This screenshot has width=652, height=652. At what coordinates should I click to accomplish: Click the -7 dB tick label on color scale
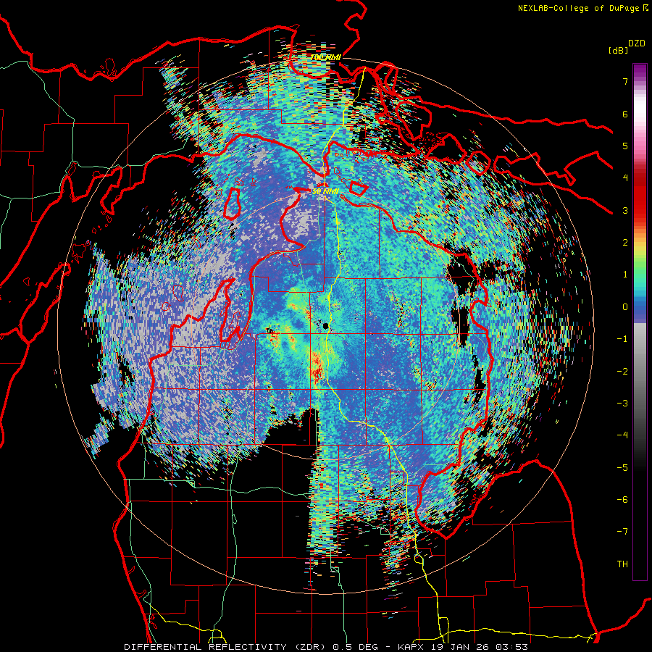pos(622,532)
